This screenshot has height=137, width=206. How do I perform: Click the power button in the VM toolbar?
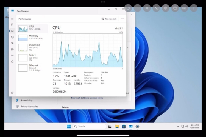click(128, 8)
